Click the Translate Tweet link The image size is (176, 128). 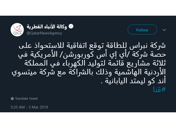pos(26,99)
